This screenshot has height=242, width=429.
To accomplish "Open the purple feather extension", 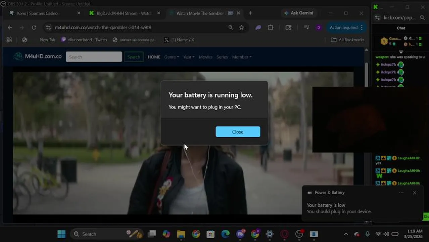I will tap(258, 28).
